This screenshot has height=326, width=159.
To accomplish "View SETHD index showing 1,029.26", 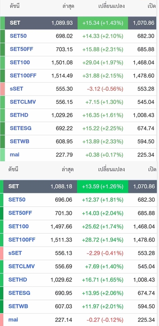I will [x=19, y=115].
